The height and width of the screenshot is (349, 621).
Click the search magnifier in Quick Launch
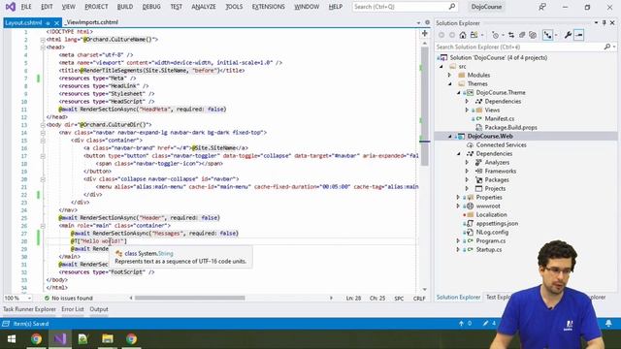pyautogui.click(x=452, y=7)
